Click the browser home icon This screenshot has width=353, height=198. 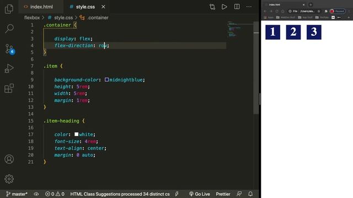[283, 11]
